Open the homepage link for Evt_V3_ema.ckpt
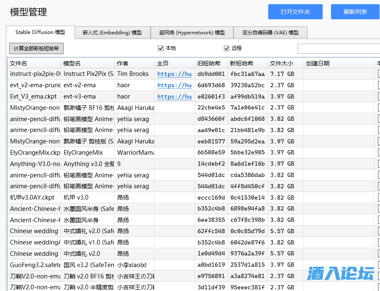 click(175, 97)
